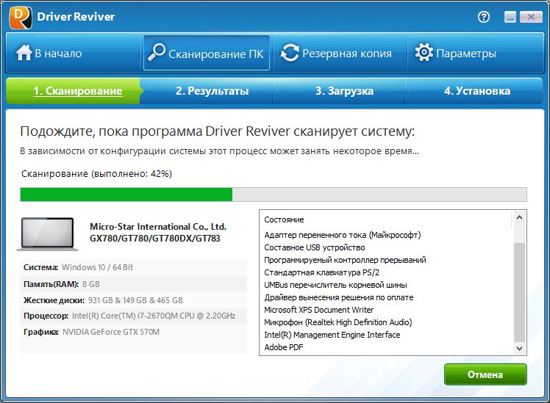
Task: Go to the В начало tab
Action: point(74,53)
